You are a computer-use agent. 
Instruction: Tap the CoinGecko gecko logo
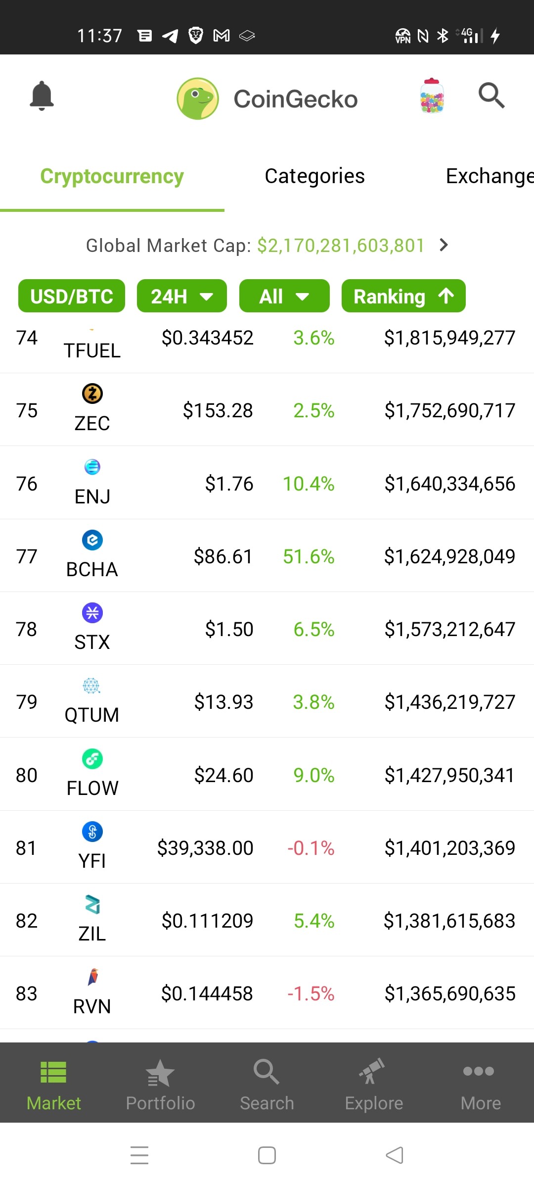pos(198,99)
